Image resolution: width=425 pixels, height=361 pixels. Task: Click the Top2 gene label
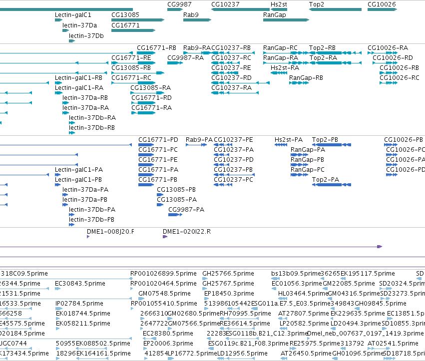[316, 4]
